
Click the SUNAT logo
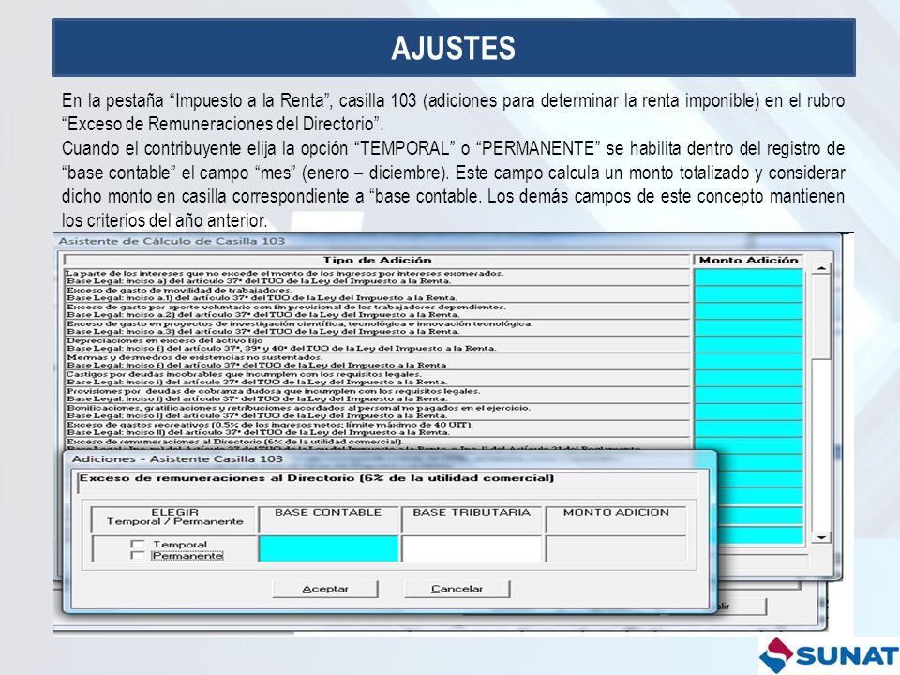point(830,654)
